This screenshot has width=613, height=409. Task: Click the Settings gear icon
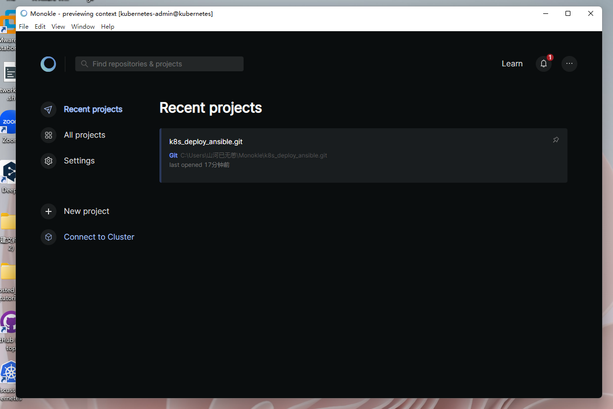click(49, 161)
